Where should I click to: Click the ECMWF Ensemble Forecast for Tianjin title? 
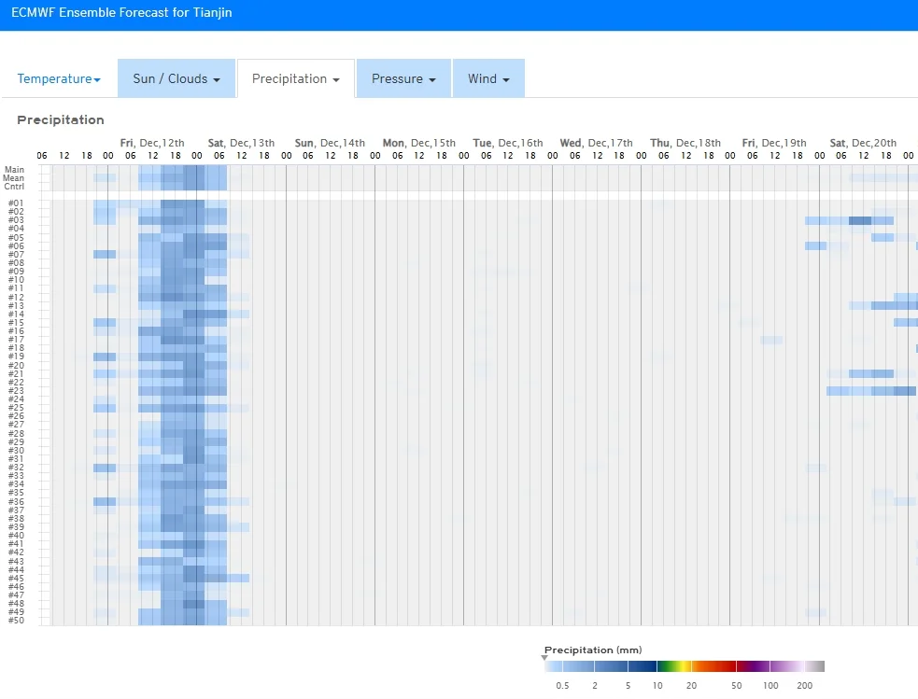click(x=121, y=12)
